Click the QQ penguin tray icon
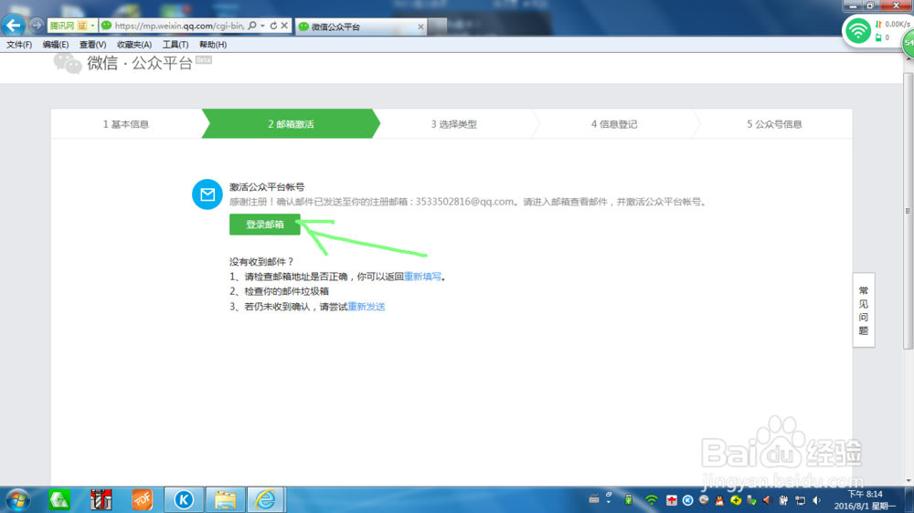Image resolution: width=914 pixels, height=513 pixels. tap(719, 500)
